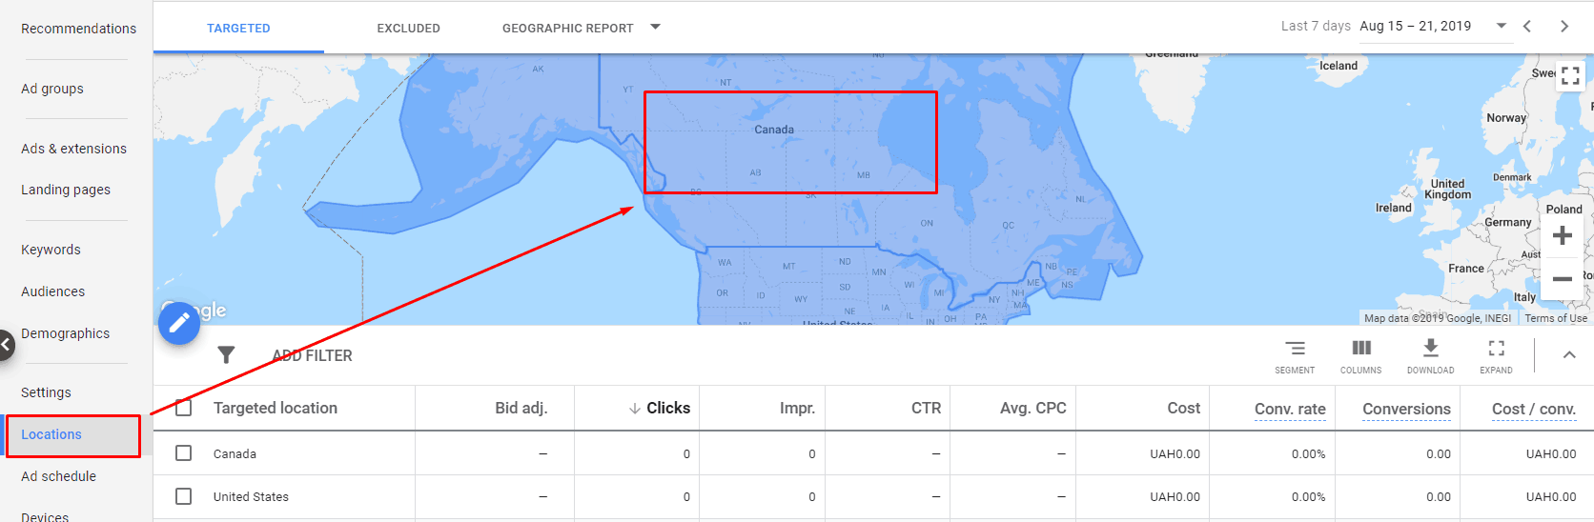Go to next date range
The height and width of the screenshot is (522, 1594).
point(1564,27)
